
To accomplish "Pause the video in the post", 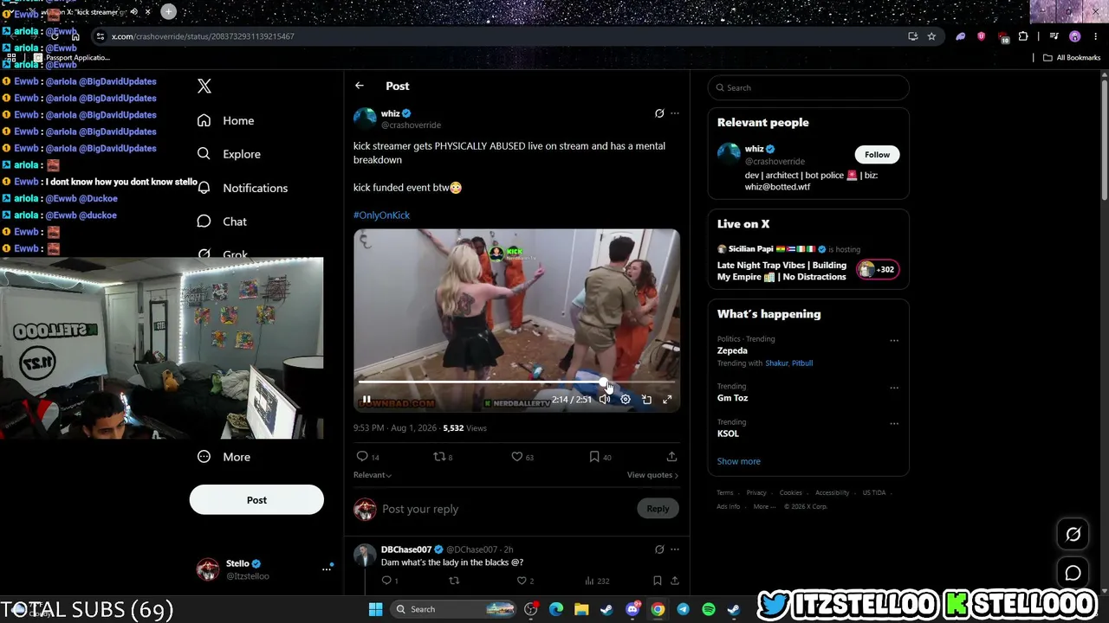I will [x=366, y=400].
